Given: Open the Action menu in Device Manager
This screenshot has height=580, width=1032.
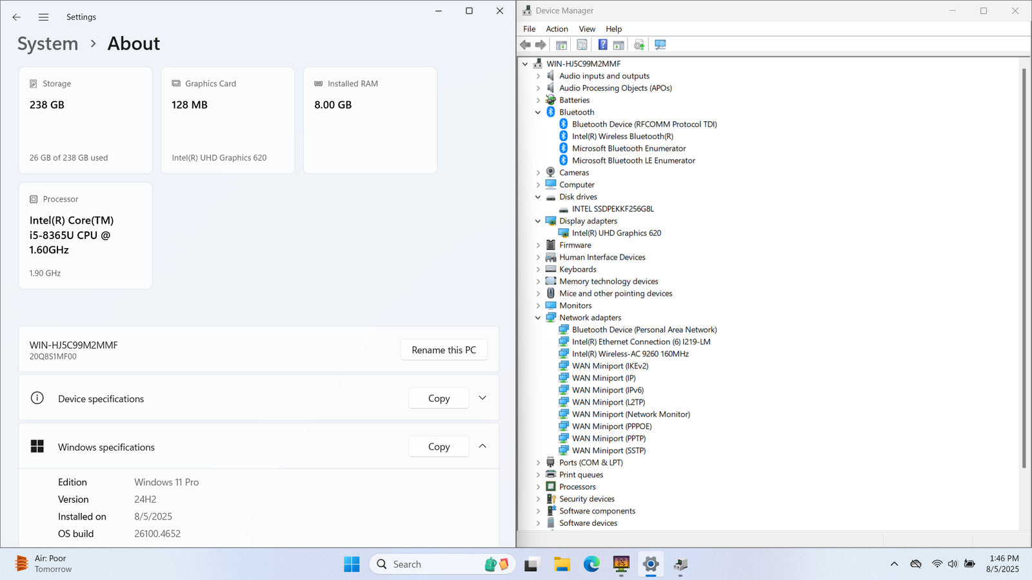Looking at the screenshot, I should point(557,29).
